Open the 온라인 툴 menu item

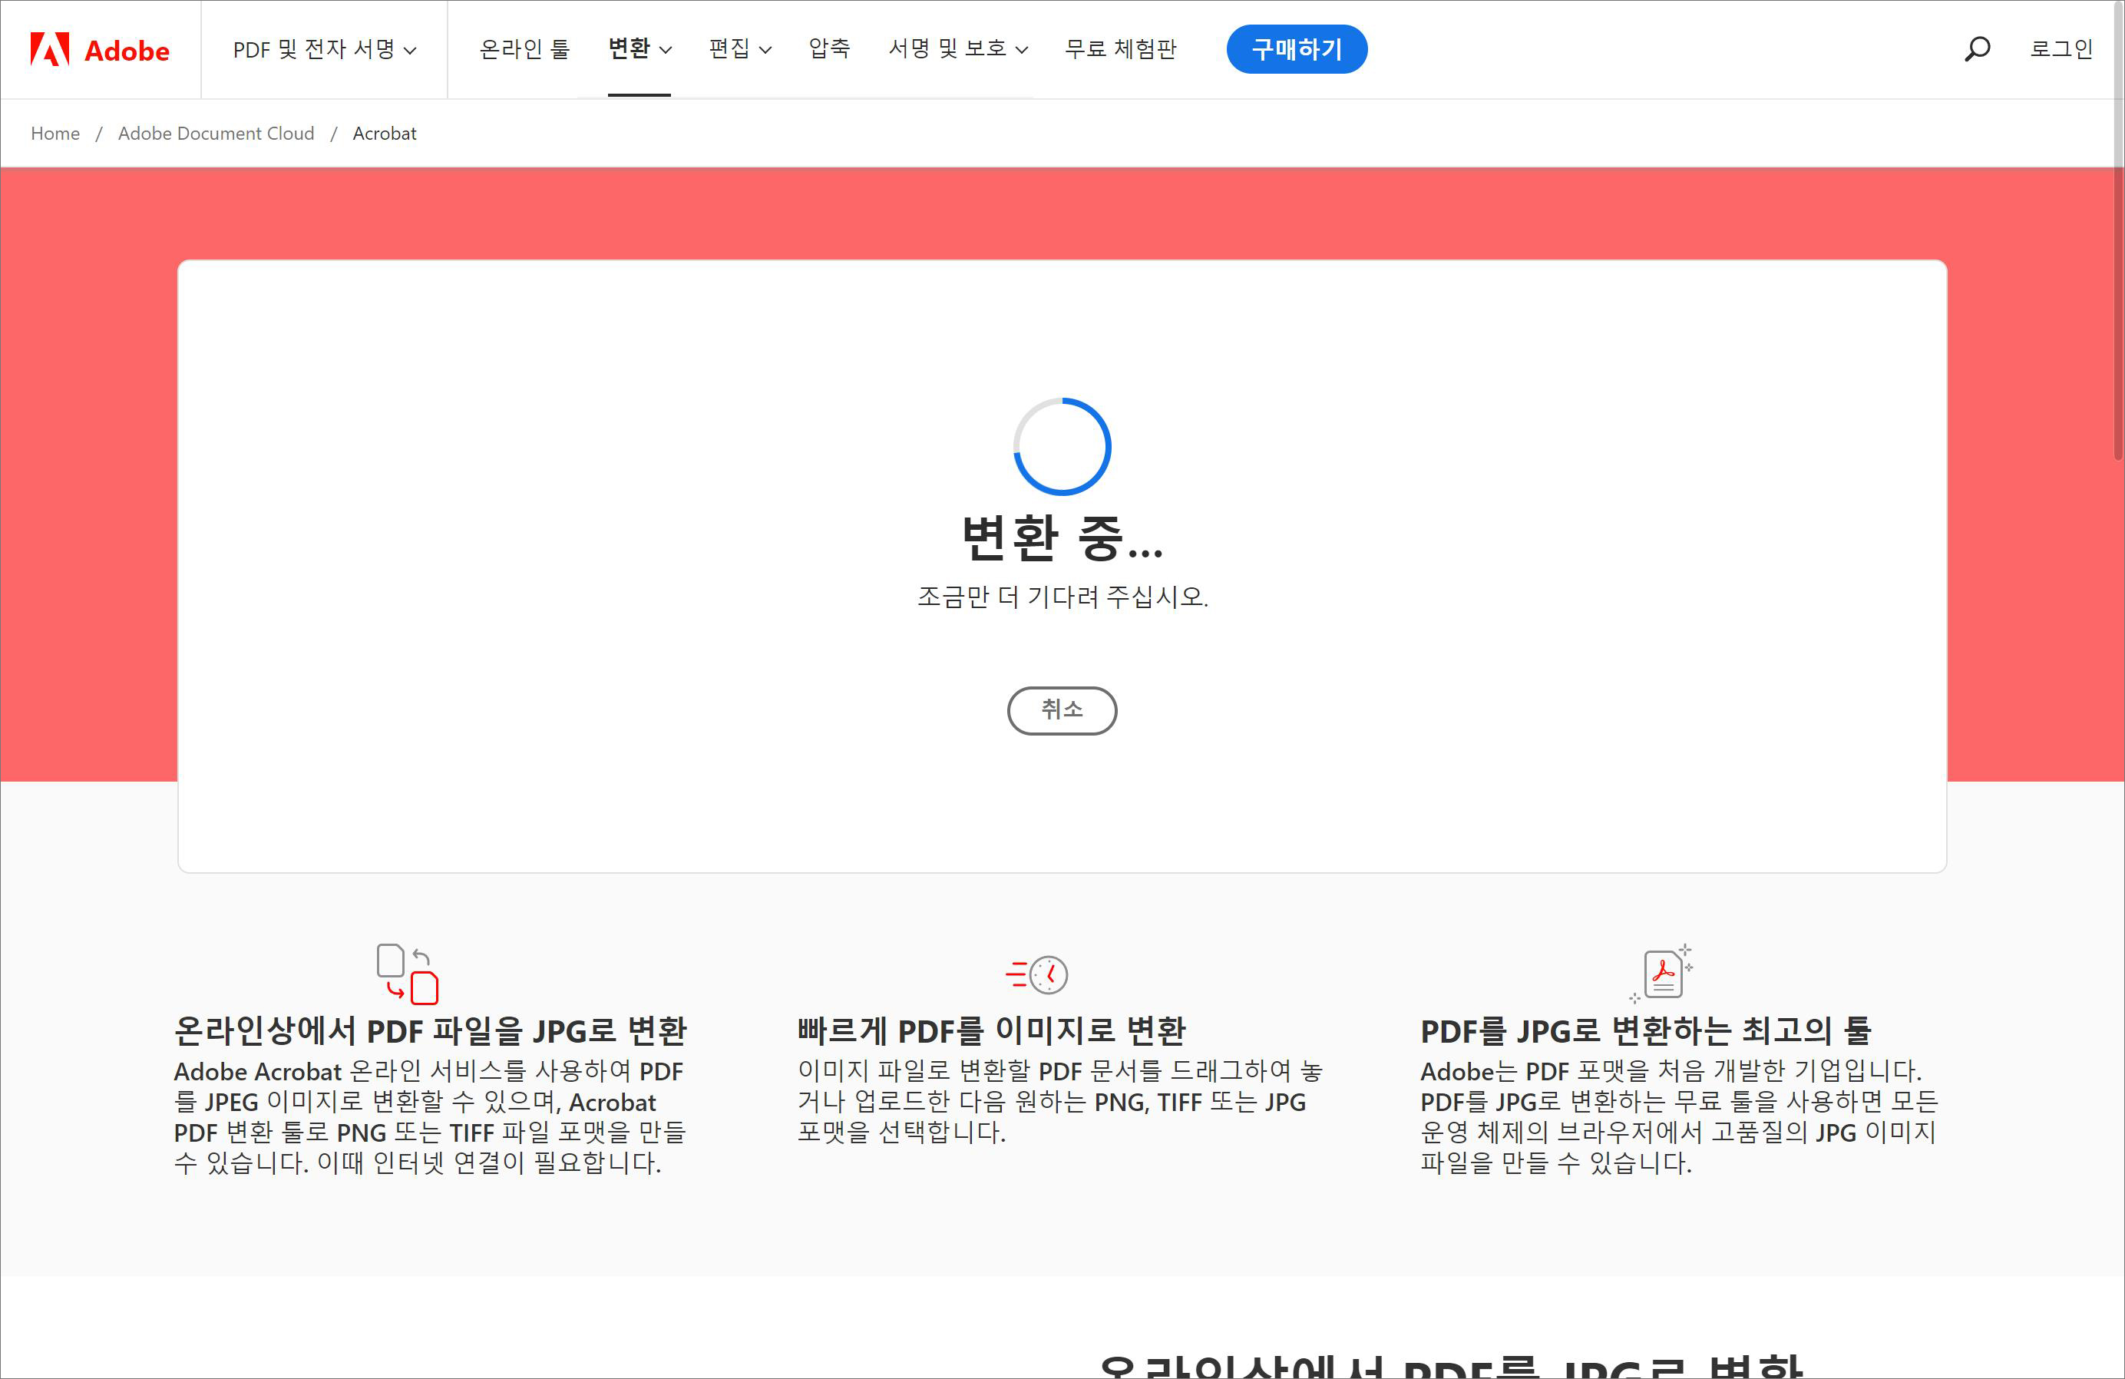point(524,49)
